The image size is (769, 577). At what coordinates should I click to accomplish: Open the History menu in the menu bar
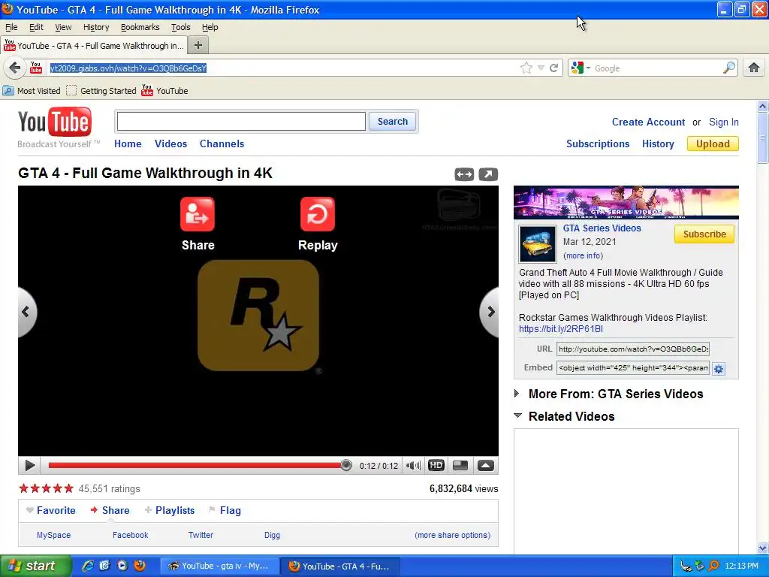(96, 27)
